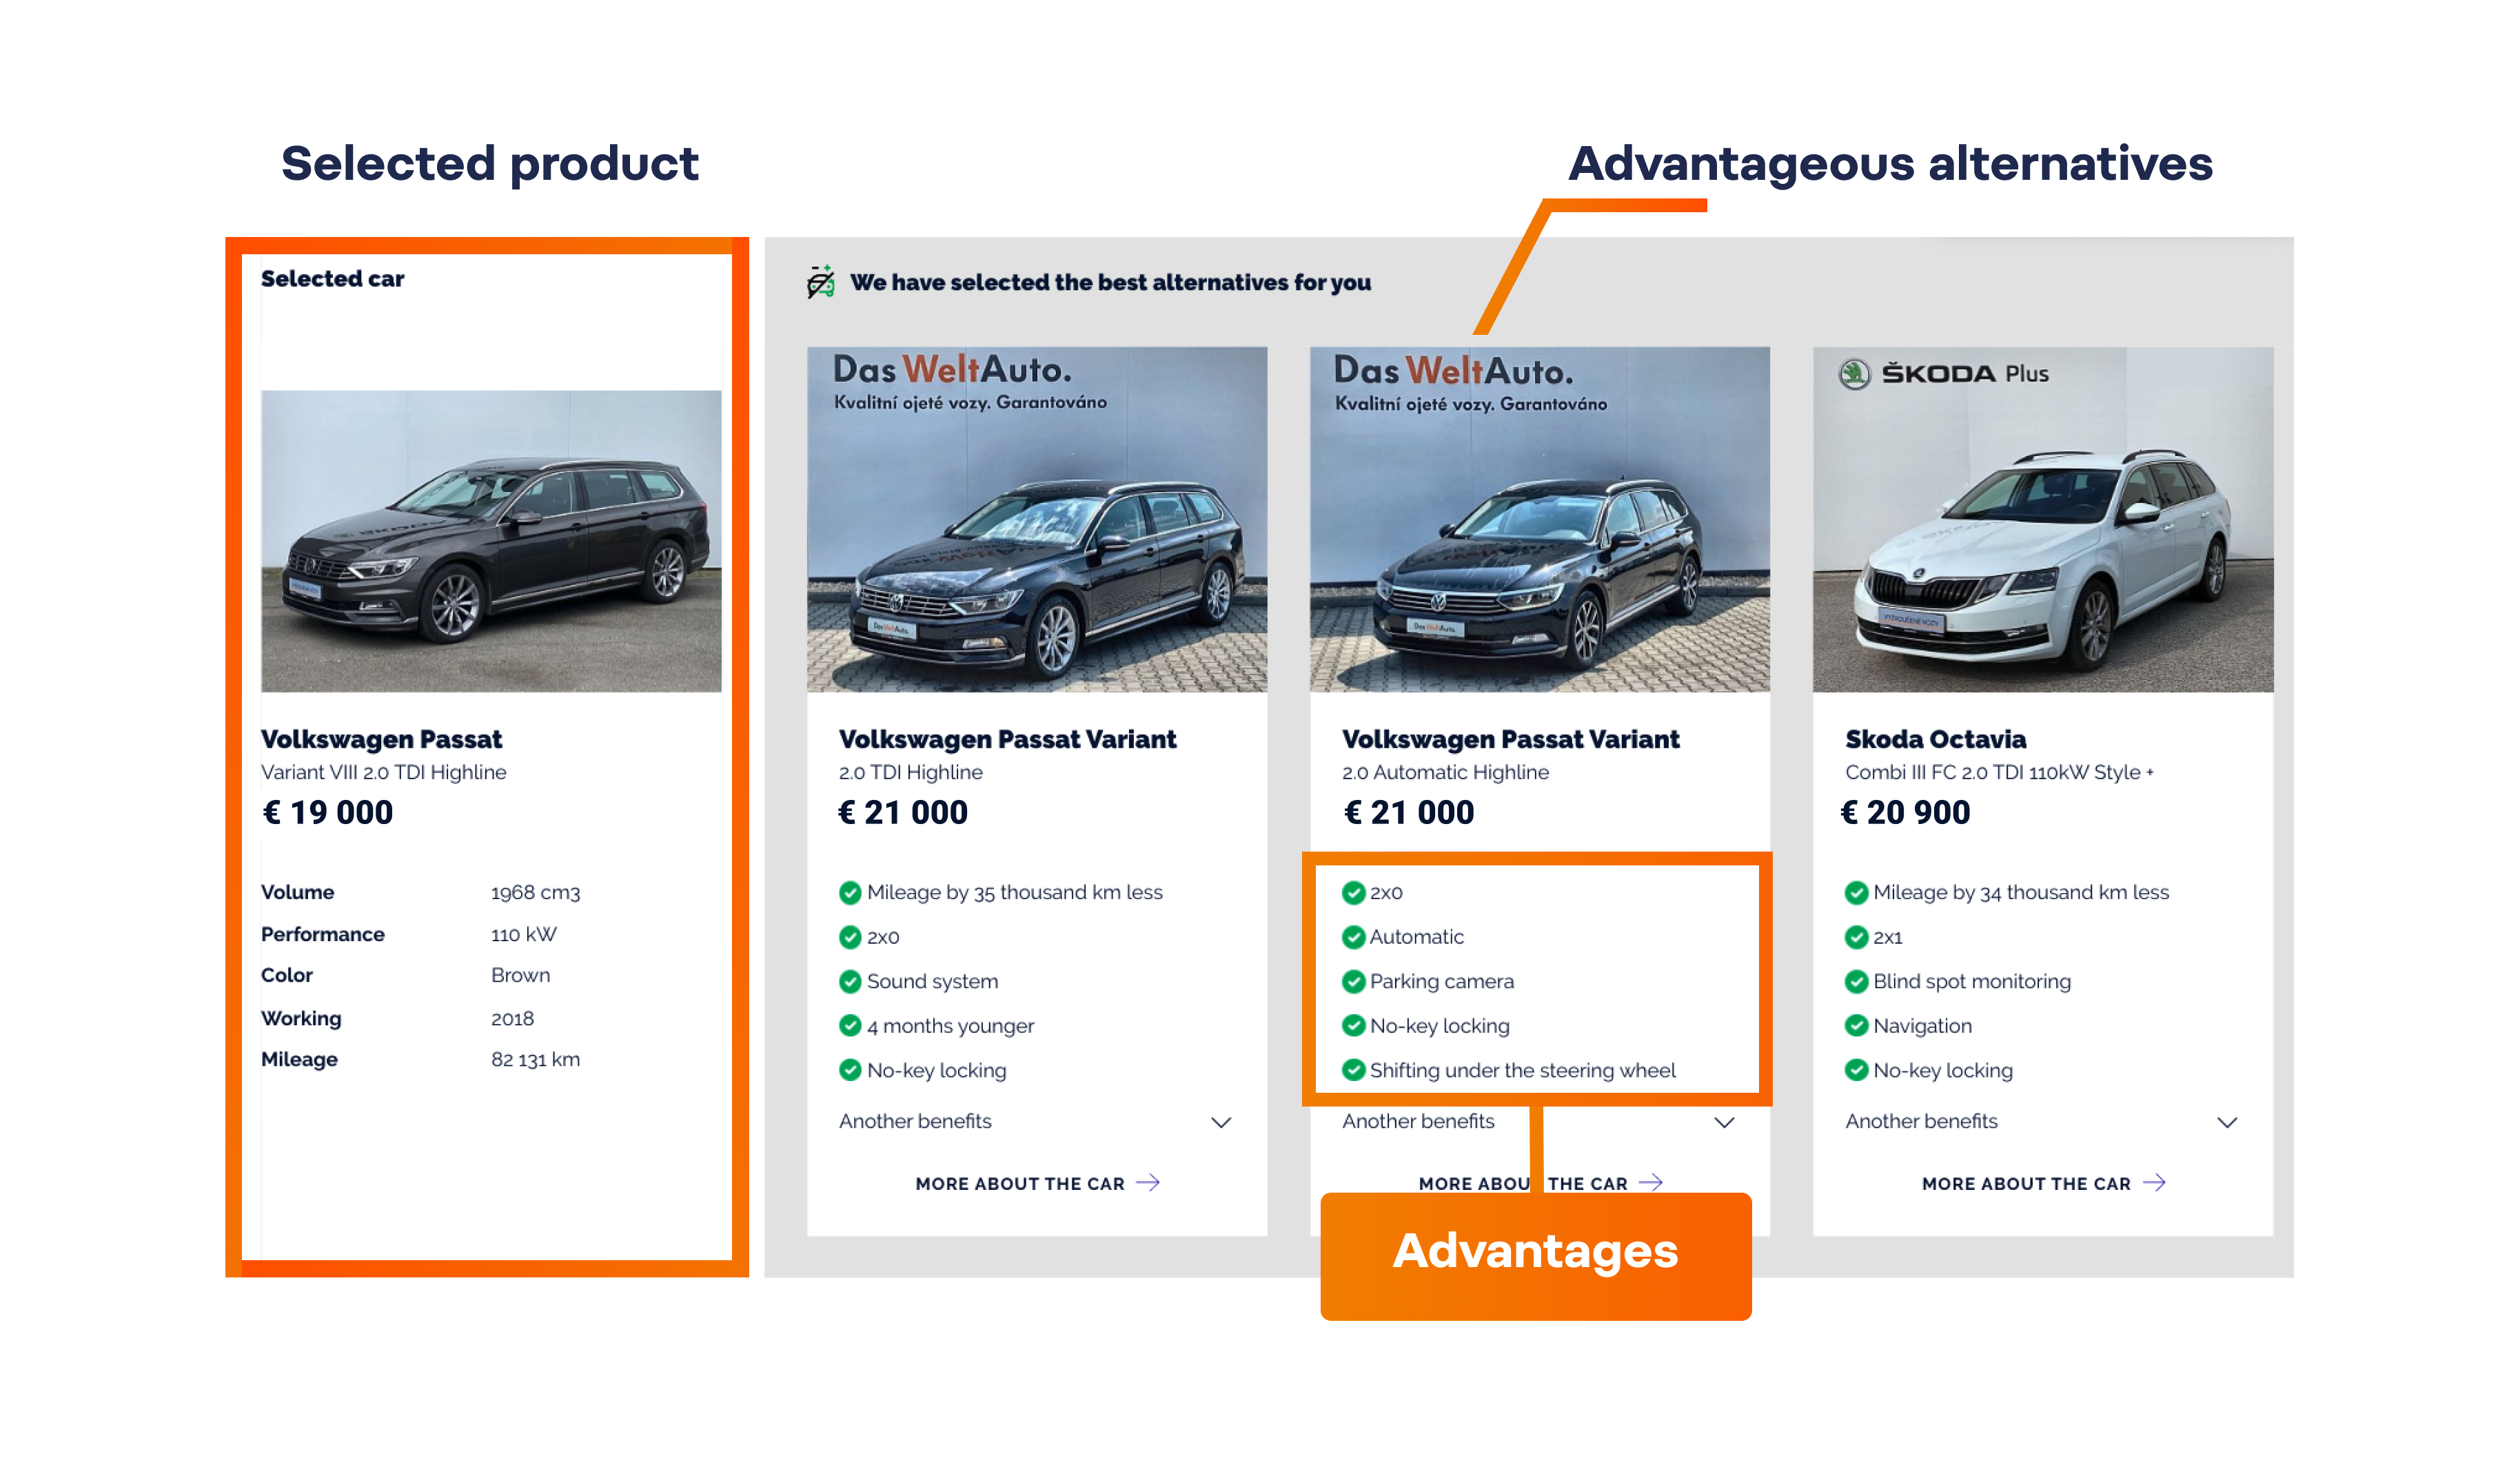
Task: Click green check beside Mileage by 34 thousand km less
Action: point(1856,892)
